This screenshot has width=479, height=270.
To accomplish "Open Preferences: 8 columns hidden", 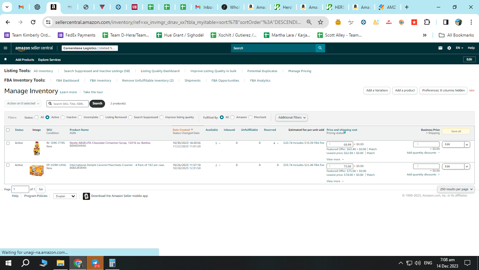I will 443,90.
